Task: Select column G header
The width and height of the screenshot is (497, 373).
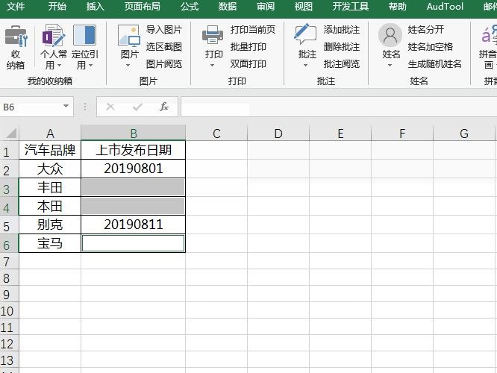Action: 464,133
